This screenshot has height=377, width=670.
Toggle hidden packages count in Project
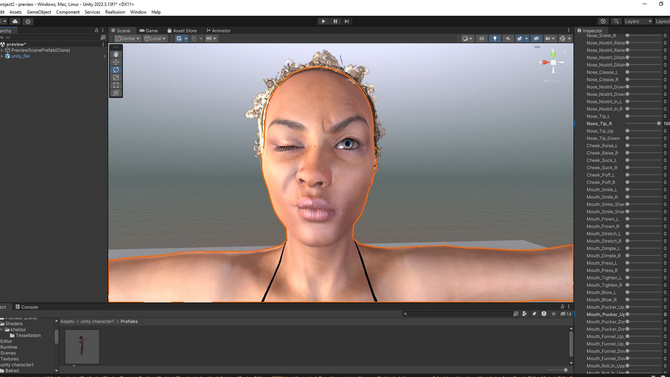point(566,314)
